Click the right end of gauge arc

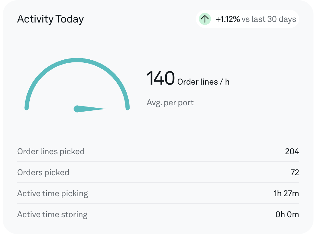tap(127, 108)
